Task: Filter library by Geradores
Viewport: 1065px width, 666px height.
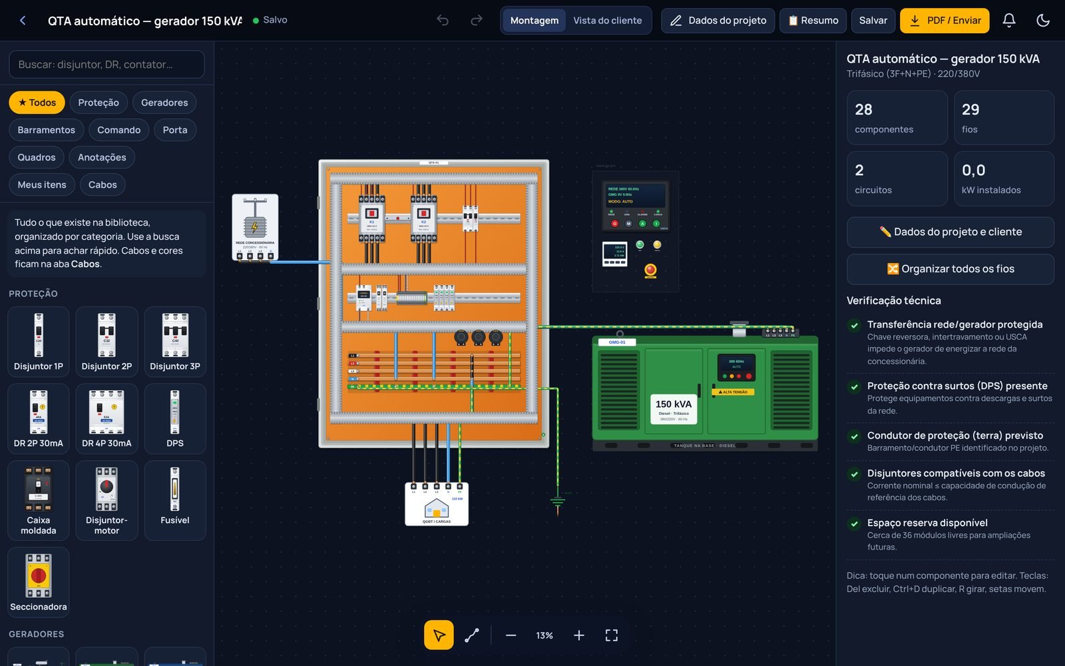Action: [x=164, y=103]
